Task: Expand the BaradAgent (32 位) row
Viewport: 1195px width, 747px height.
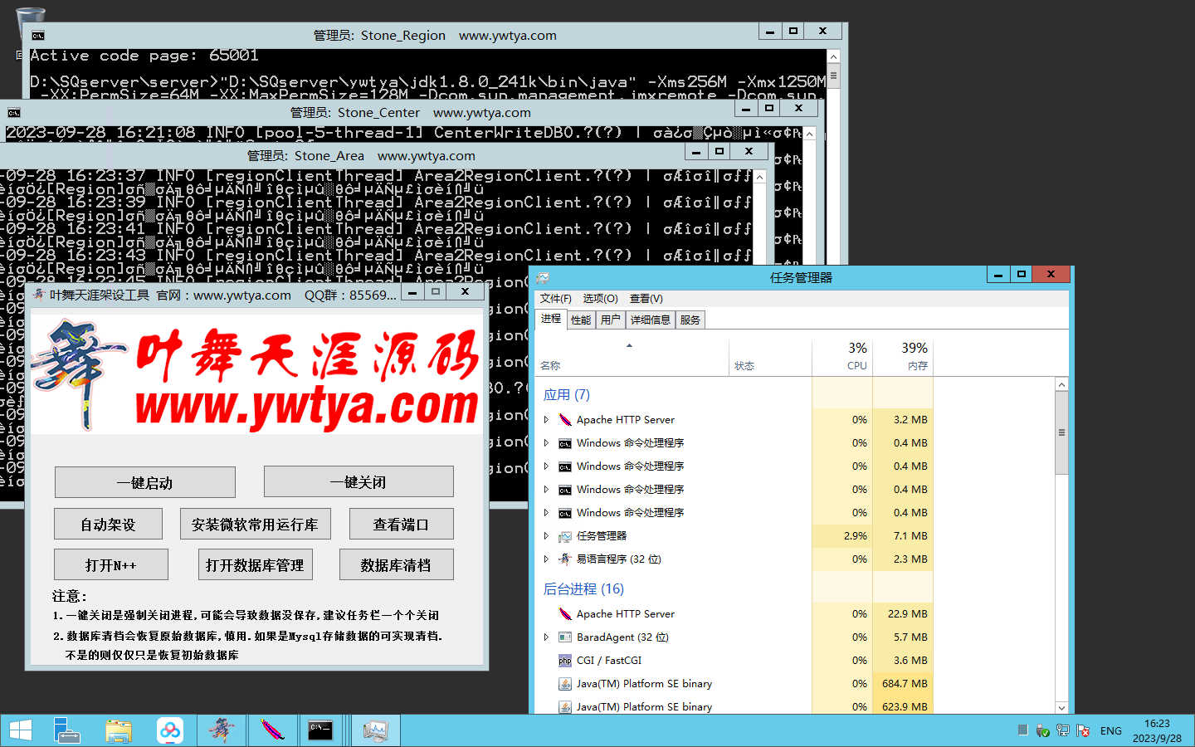Action: pyautogui.click(x=546, y=637)
